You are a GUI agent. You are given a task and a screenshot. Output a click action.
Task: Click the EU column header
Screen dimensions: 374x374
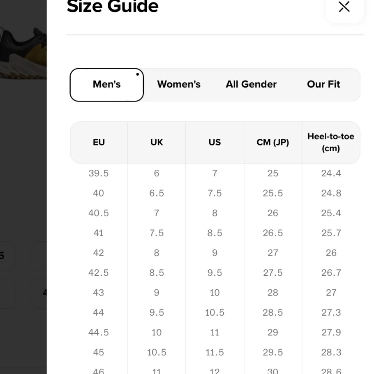(99, 142)
